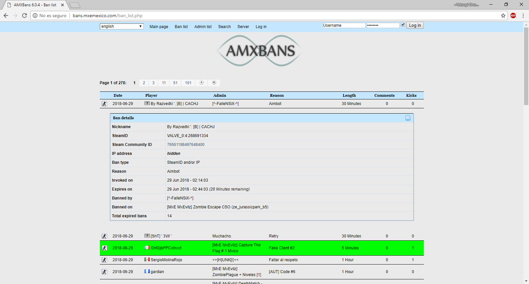Viewport: 529px width, 284px height.
Task: Click game icon for By Razvedki ban row
Action: click(104, 104)
